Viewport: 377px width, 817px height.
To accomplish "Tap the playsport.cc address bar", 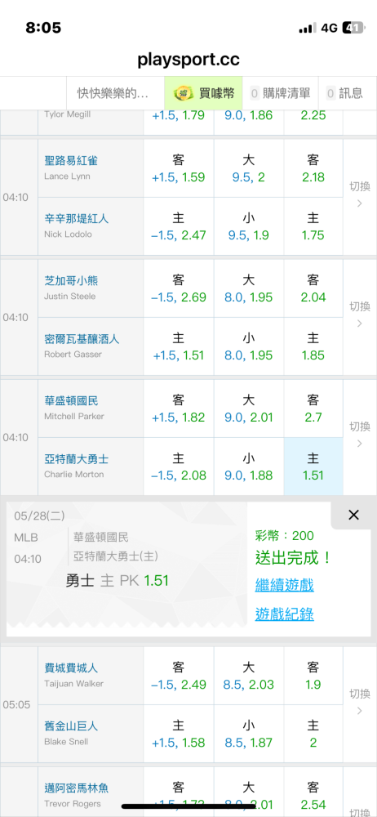I will (188, 60).
